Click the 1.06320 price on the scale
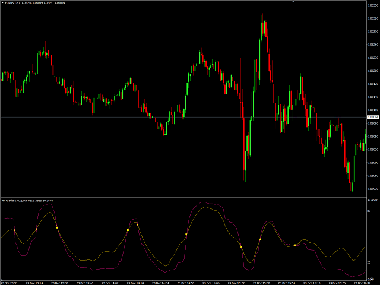Screen dimensions: 380x285 tap(372, 18)
